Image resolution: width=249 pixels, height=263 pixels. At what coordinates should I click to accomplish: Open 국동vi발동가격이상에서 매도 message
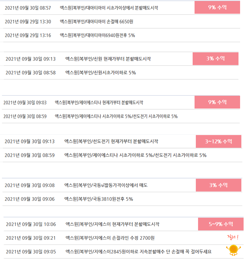click(x=106, y=185)
